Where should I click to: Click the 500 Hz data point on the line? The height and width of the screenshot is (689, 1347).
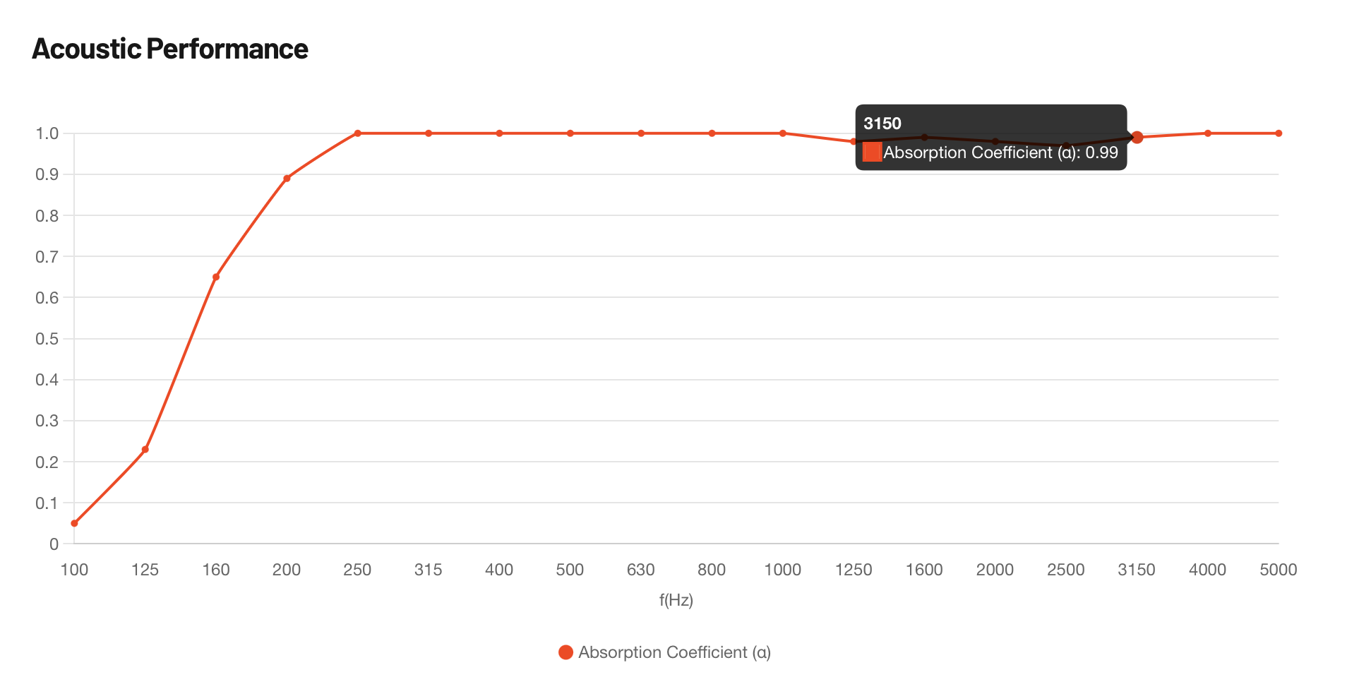coord(570,133)
